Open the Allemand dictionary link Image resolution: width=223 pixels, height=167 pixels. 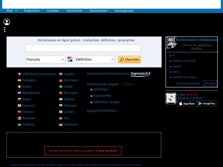(x=71, y=80)
